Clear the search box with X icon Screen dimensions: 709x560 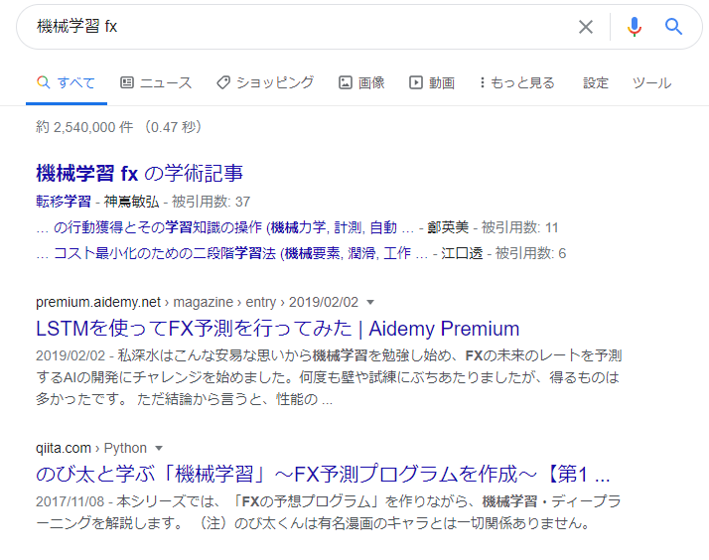coord(586,27)
